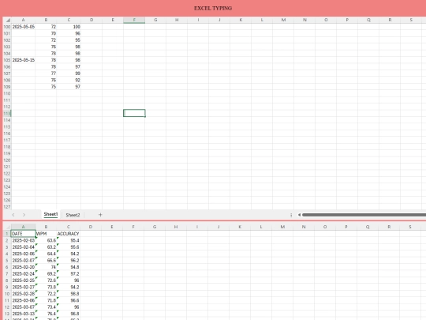This screenshot has width=426, height=320.
Task: Click the EXCEL TYPING page title
Action: point(213,8)
